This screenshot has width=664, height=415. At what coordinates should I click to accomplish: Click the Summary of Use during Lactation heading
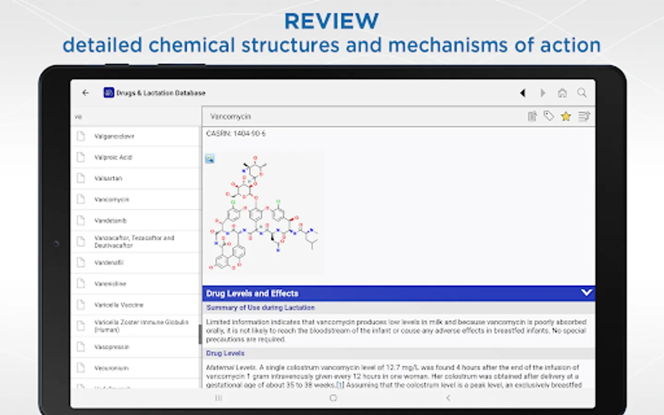click(261, 308)
